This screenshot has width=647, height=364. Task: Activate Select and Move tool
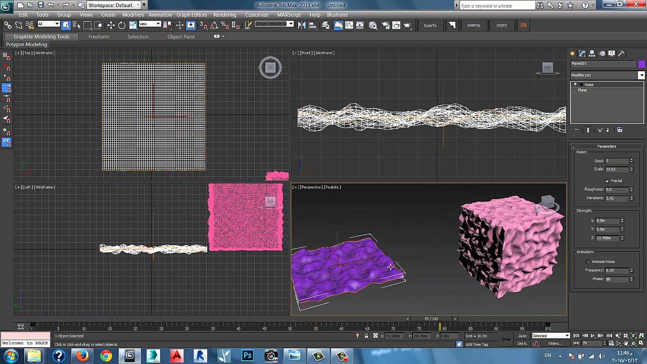pos(111,25)
